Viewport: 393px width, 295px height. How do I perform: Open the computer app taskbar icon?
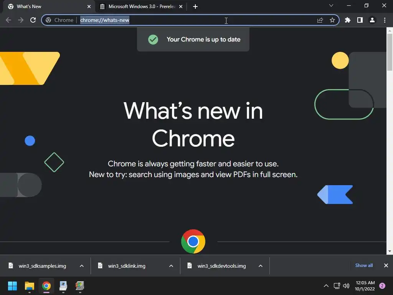pos(63,286)
